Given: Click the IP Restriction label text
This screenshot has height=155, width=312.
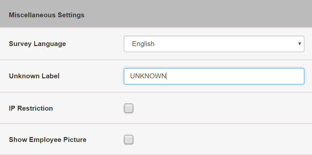Looking at the screenshot, I should click(31, 108).
